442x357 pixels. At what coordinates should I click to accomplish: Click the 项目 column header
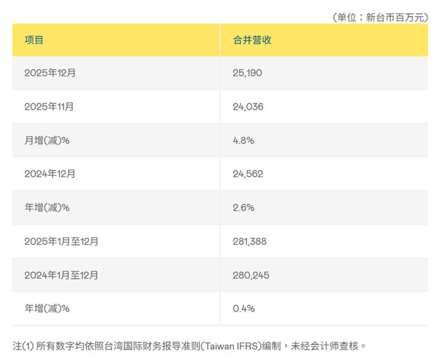tap(34, 40)
